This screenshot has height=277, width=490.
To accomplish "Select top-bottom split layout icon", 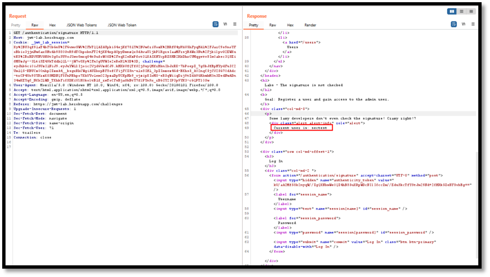I will click(461, 11).
